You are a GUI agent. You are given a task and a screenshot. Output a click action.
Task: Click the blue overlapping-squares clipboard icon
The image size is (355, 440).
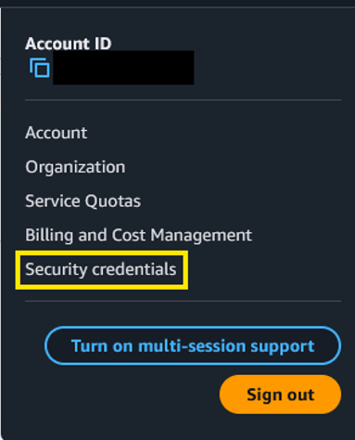point(40,68)
